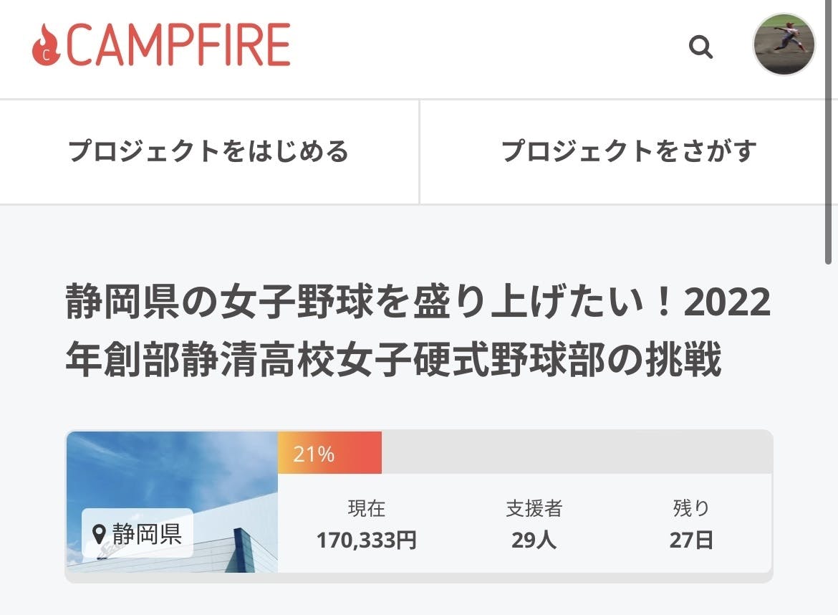838x615 pixels.
Task: Select the プロジェクトをさがす tab
Action: 628,151
